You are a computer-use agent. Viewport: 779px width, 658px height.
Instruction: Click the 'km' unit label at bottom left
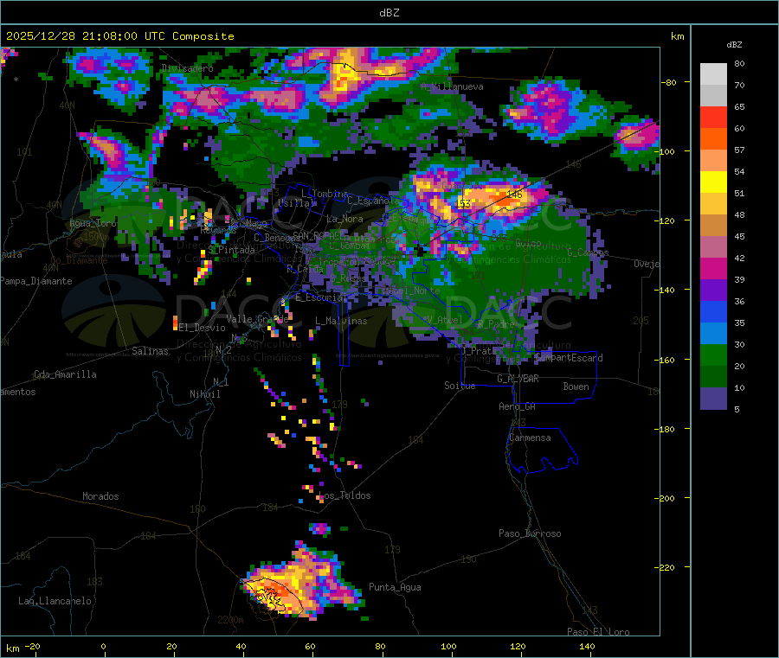pyautogui.click(x=12, y=648)
